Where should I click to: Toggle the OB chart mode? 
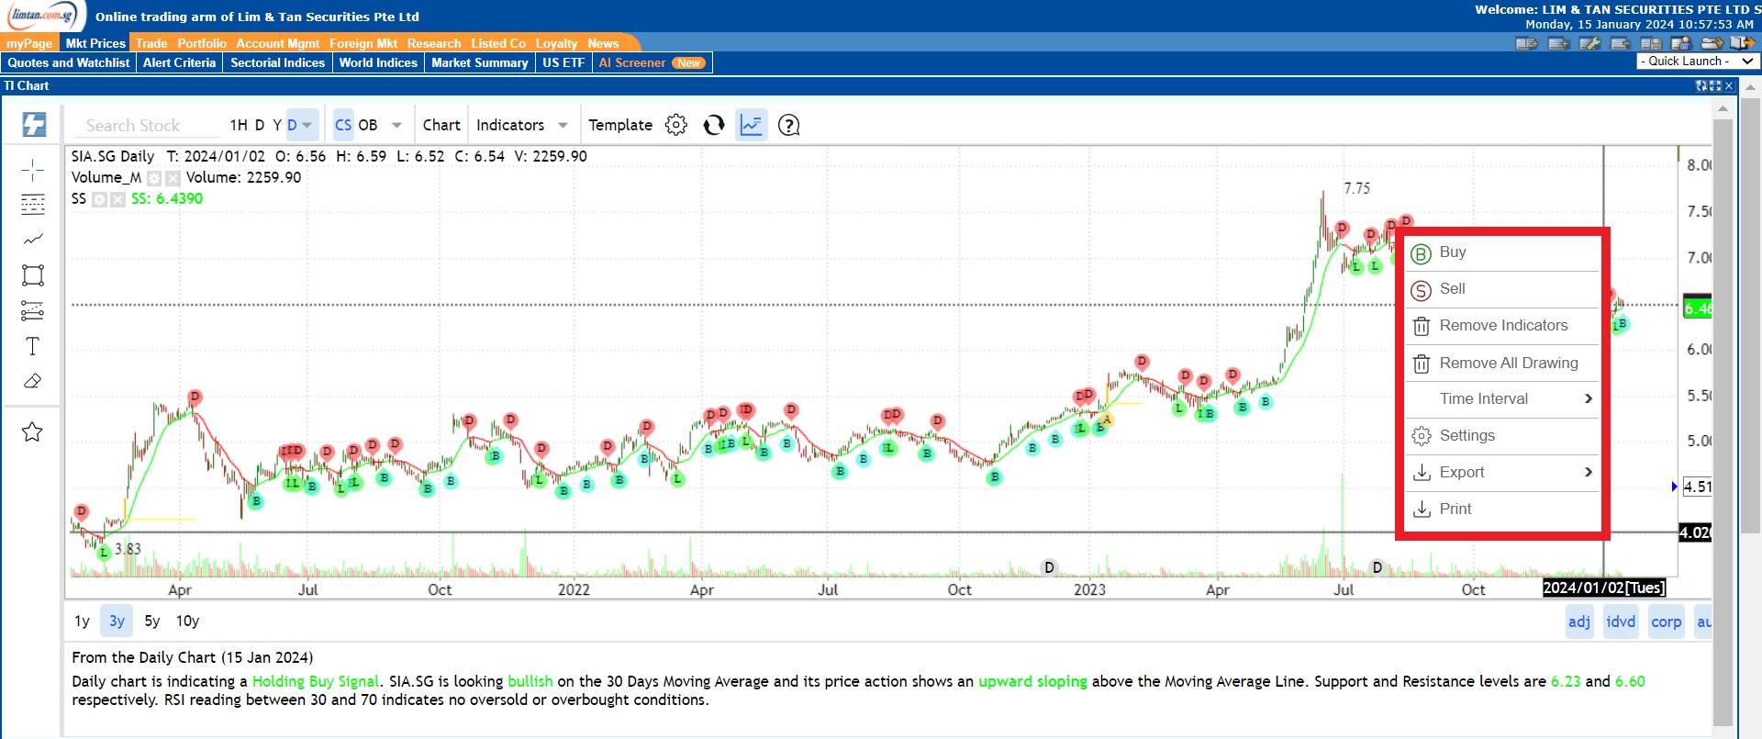[x=368, y=125]
